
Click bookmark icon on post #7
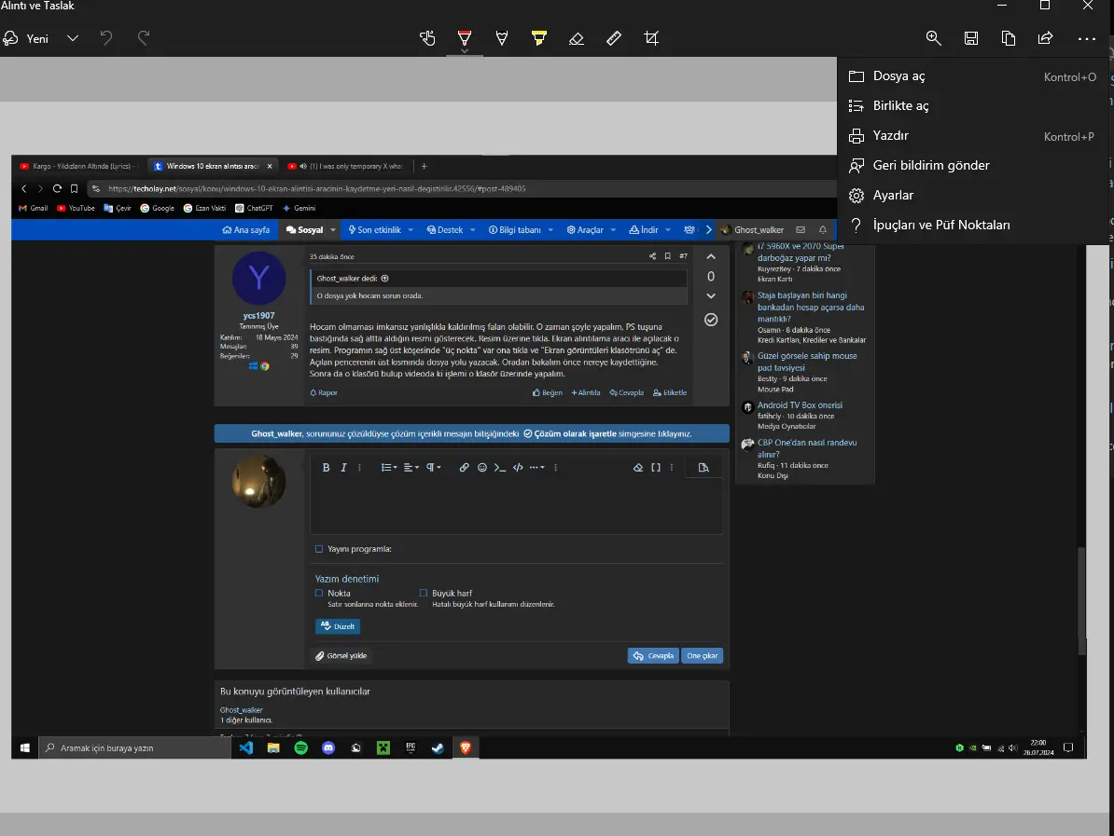coord(667,256)
